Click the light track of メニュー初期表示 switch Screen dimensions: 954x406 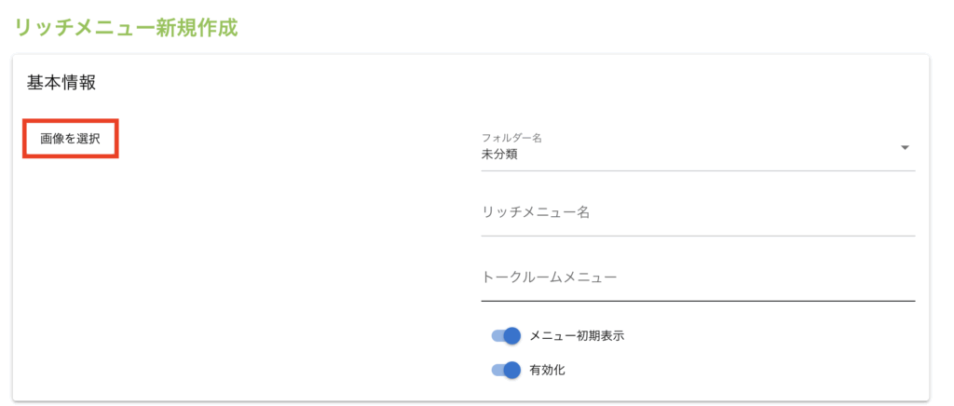[x=496, y=336]
